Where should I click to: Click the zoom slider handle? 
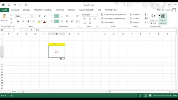click(x=162, y=96)
